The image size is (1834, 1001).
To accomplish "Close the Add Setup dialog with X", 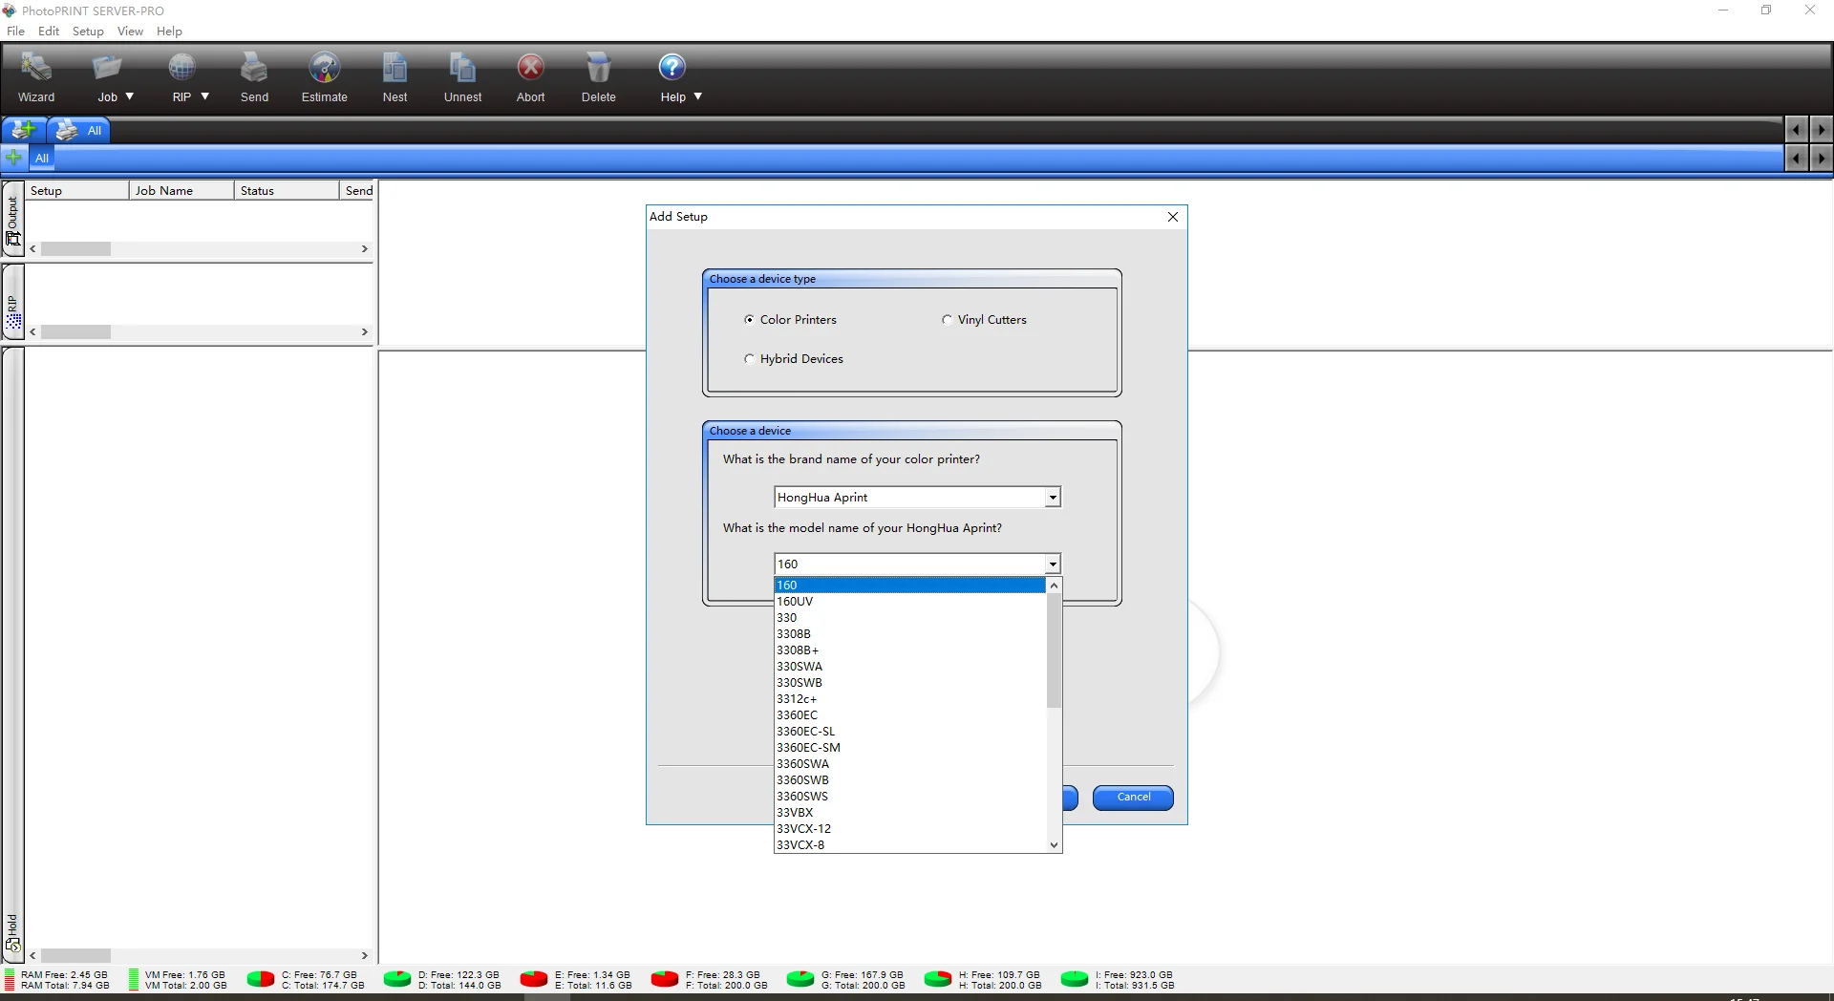I will [1173, 217].
